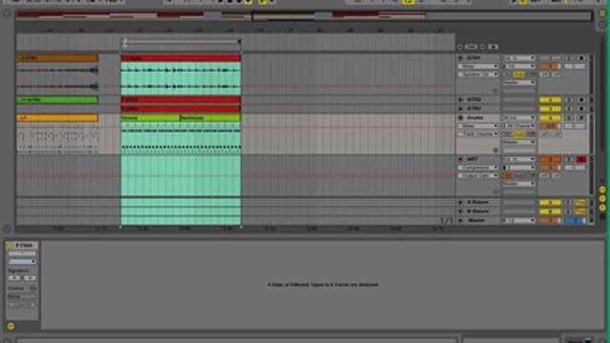Select second green MIDI clip on Drums track
The height and width of the screenshot is (343, 610).
click(x=211, y=117)
